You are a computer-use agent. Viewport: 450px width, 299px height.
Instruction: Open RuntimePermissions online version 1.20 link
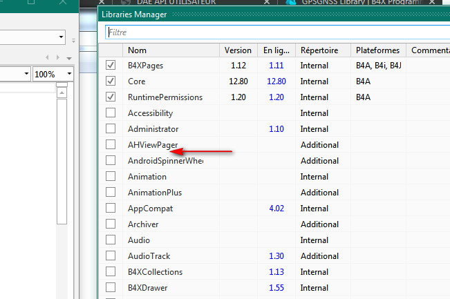coord(276,97)
